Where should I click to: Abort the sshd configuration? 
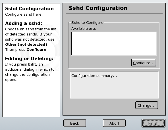coord(114,123)
